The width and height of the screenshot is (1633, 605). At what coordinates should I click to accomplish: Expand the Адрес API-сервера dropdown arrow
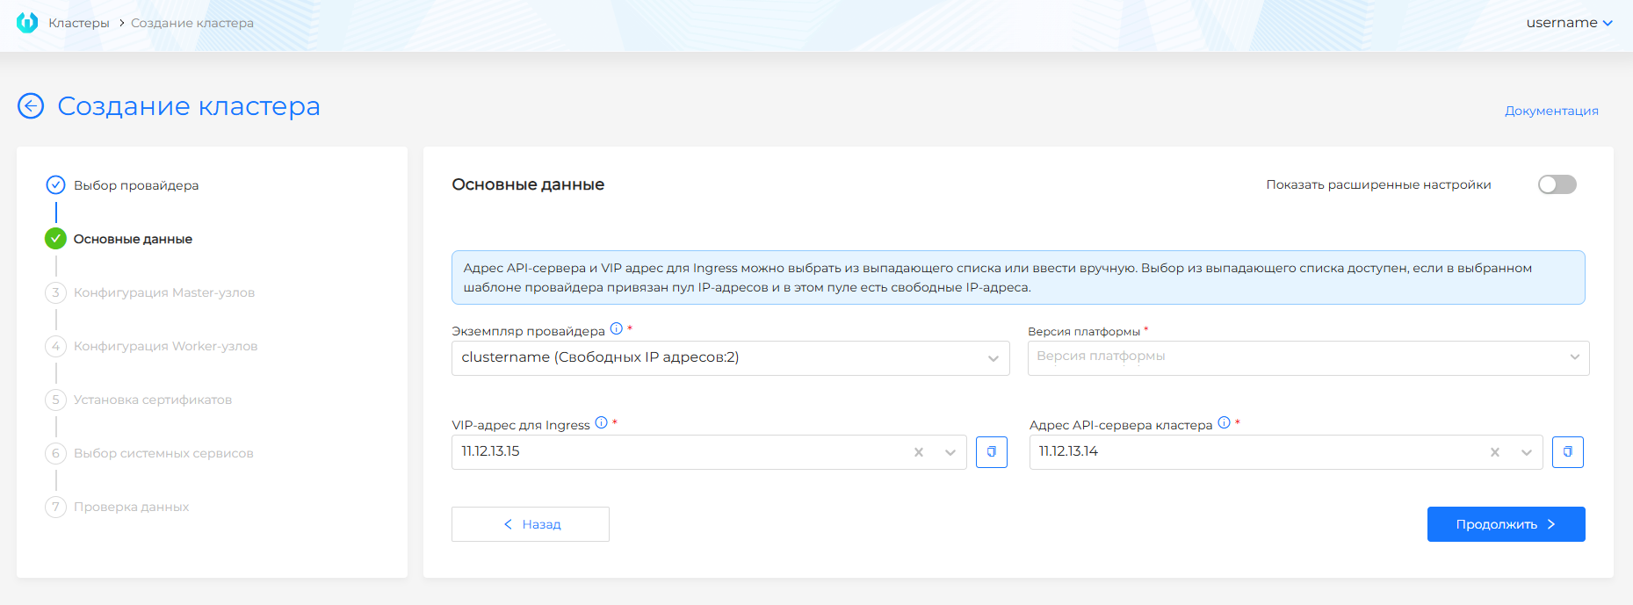coord(1527,452)
